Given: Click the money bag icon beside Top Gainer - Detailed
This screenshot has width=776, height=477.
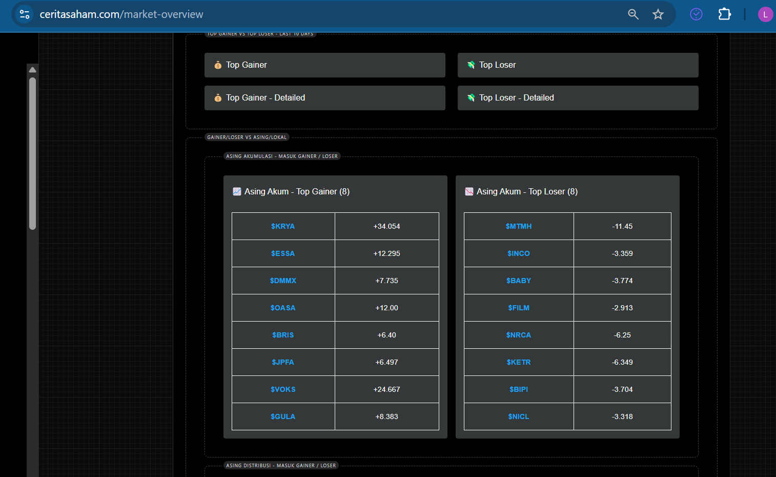Looking at the screenshot, I should click(218, 98).
